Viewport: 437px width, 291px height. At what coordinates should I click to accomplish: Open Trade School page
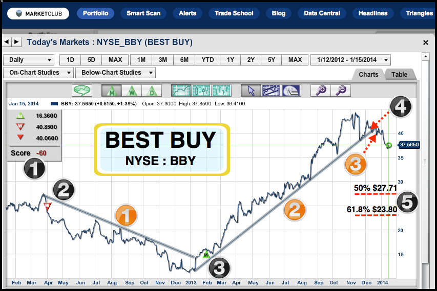pyautogui.click(x=234, y=13)
